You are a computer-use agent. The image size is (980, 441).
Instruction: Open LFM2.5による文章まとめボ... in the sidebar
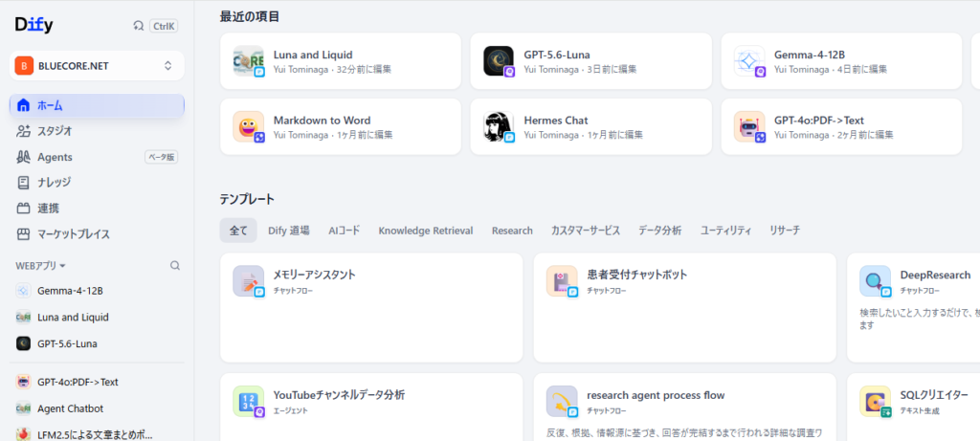click(97, 434)
